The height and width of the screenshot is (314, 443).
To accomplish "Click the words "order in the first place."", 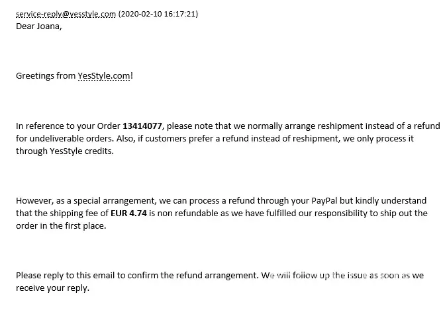I will click(60, 226).
